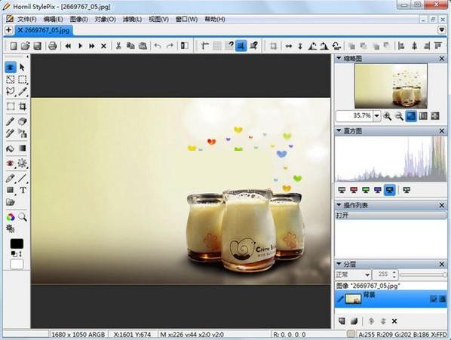This screenshot has width=451, height=340.
Task: Click the zoom in magnifier in thumbnail panel
Action: tap(388, 116)
